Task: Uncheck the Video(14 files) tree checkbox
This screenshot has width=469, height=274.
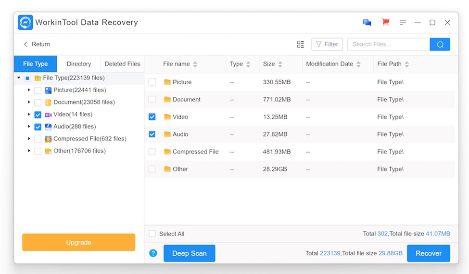Action: [38, 115]
